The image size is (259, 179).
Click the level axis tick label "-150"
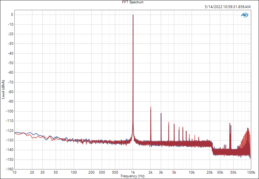tap(10, 159)
